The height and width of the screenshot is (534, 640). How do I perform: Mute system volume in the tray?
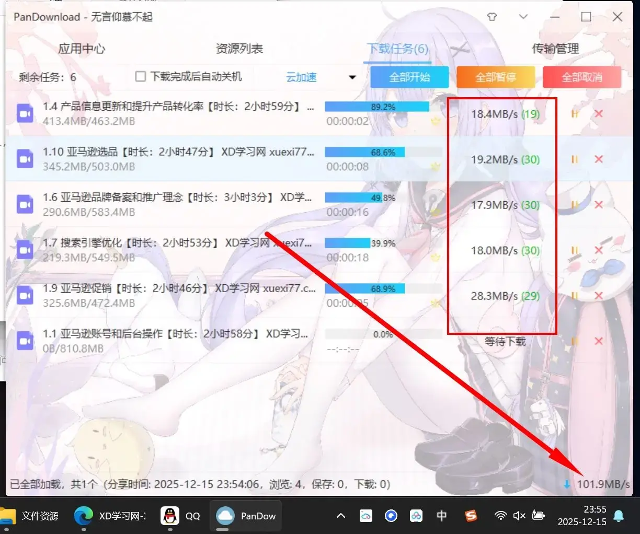click(x=519, y=516)
